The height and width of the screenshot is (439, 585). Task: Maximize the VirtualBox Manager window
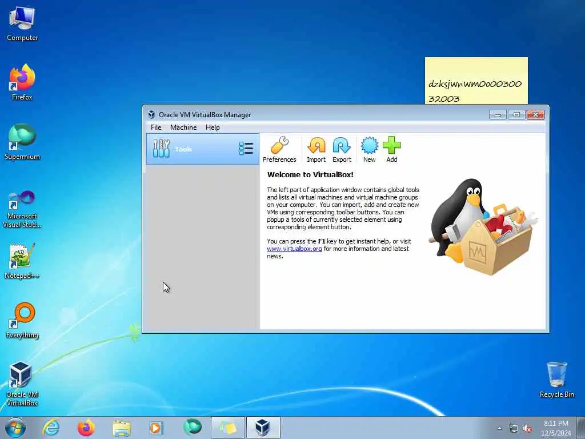516,114
